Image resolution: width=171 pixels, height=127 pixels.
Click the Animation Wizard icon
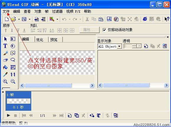pos(52,19)
